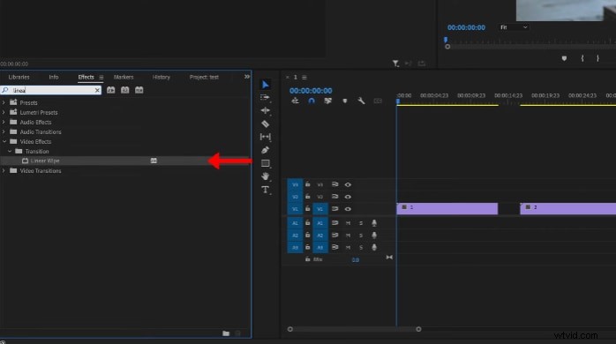Collapse the Video Effects folder
This screenshot has width=616, height=344.
point(4,141)
